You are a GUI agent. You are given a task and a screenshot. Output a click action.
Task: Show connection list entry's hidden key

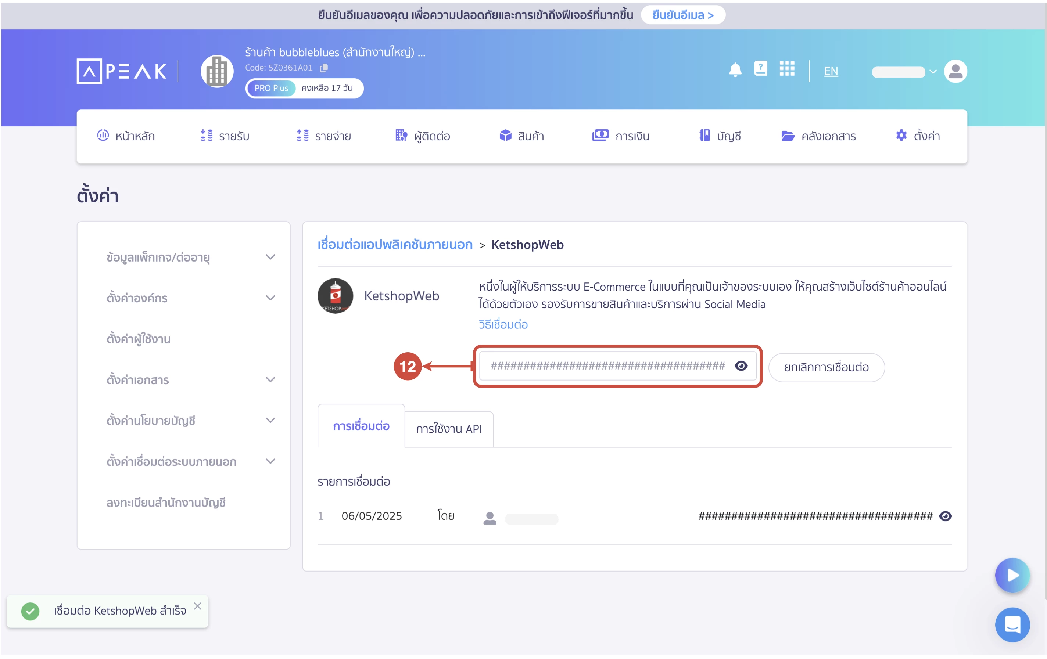point(945,516)
